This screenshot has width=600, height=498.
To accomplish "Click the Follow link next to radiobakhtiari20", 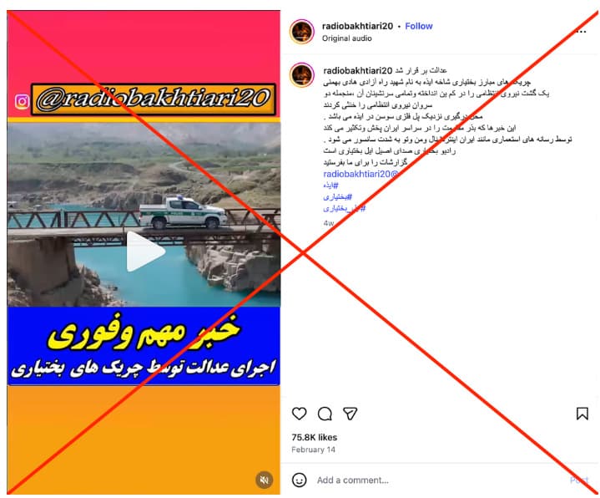I will 419,26.
